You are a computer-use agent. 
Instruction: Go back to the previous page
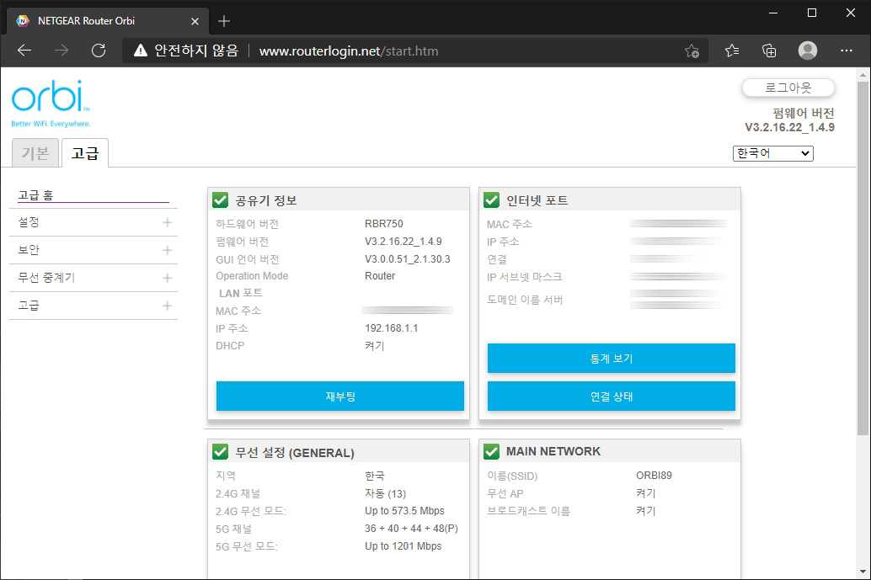(24, 51)
